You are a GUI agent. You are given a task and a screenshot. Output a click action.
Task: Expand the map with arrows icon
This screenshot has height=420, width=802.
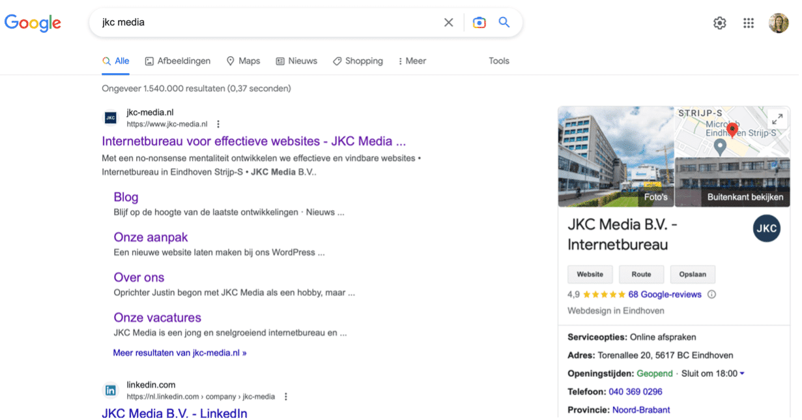[777, 119]
